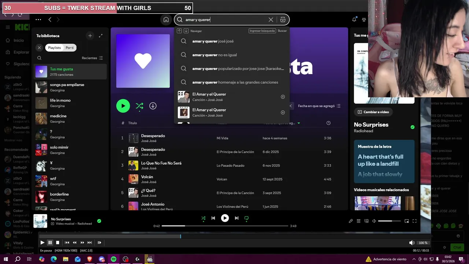
Task: Open Muestra de la letra lyrics card
Action: (x=384, y=161)
